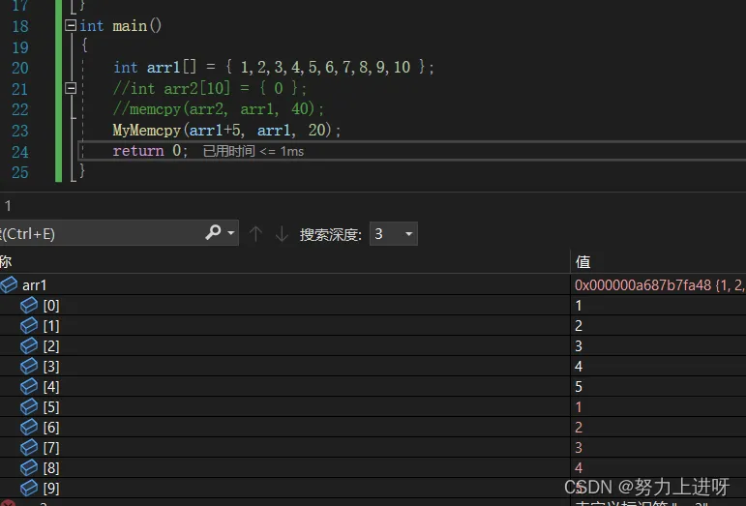
Task: Click the cube icon for element [4]
Action: point(29,387)
